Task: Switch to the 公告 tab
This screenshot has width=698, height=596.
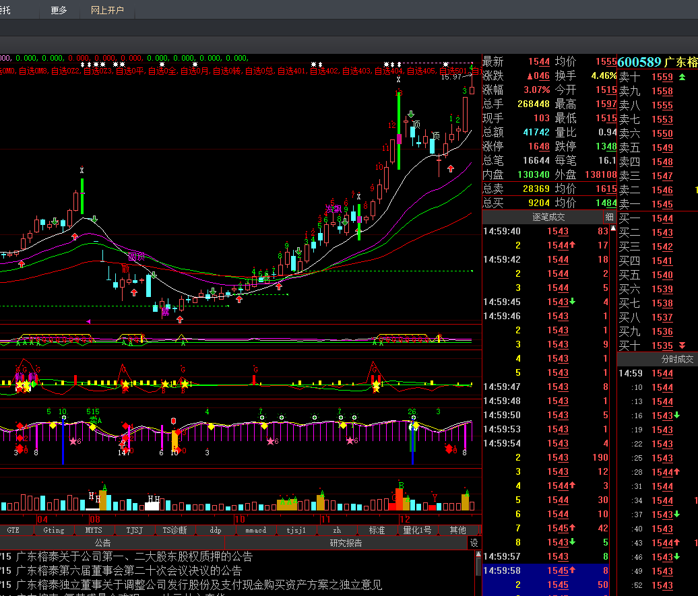Action: 103,543
